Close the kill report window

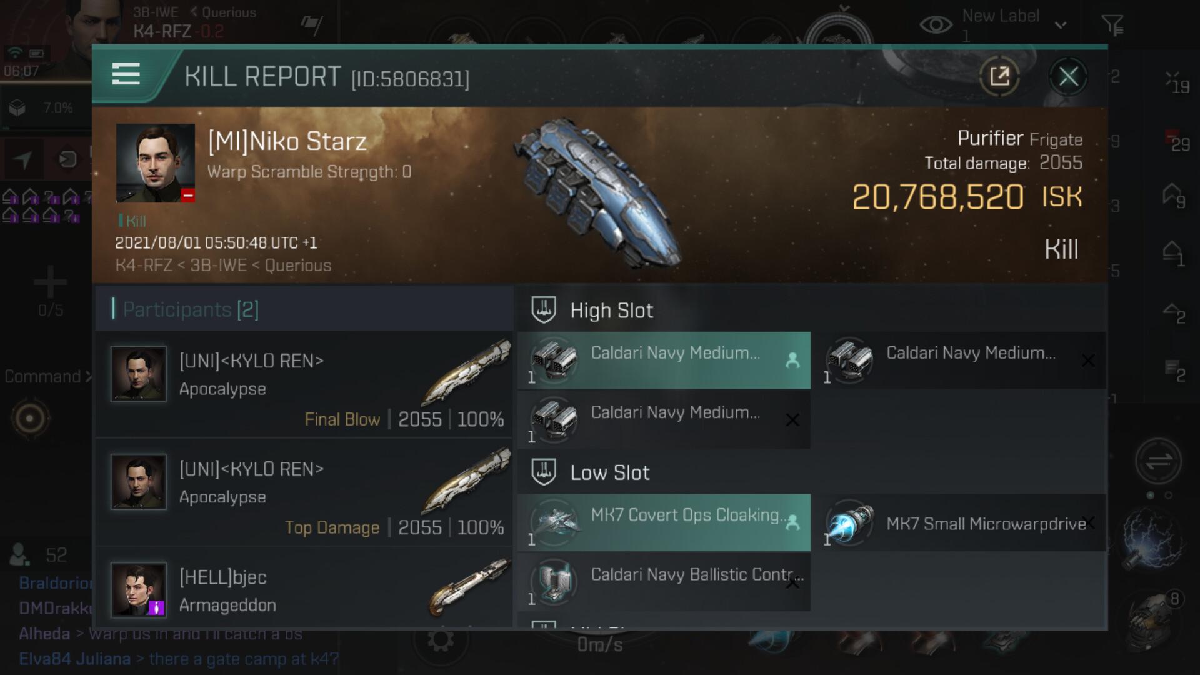pyautogui.click(x=1068, y=77)
